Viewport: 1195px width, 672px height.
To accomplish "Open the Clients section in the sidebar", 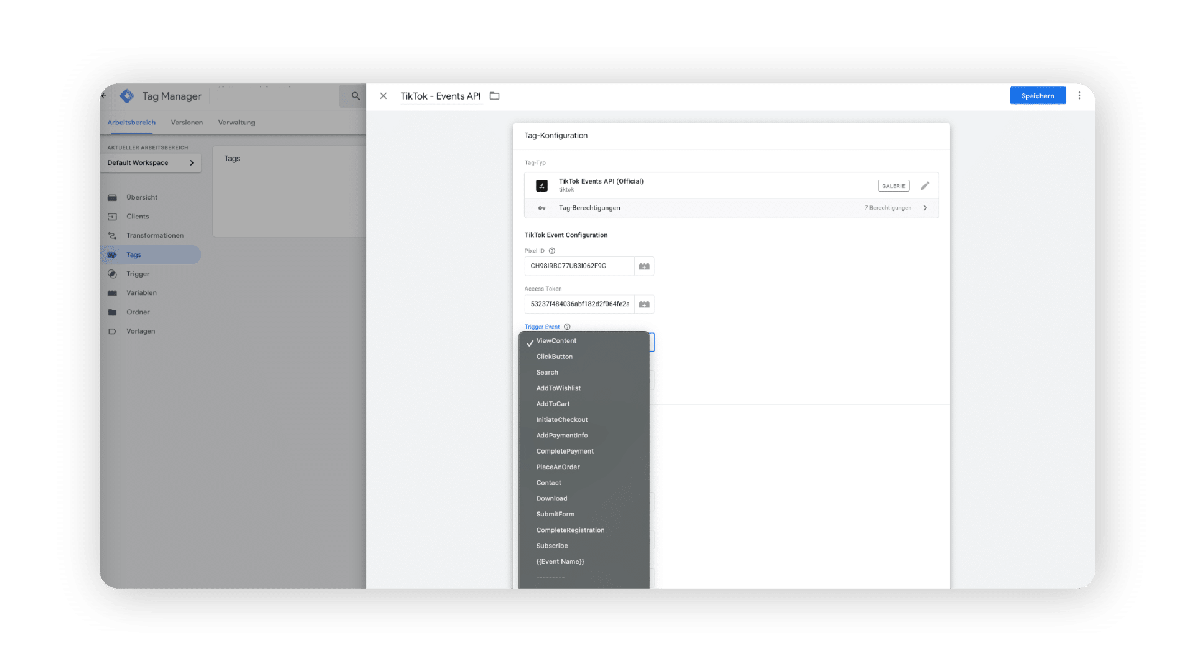I will coord(138,217).
